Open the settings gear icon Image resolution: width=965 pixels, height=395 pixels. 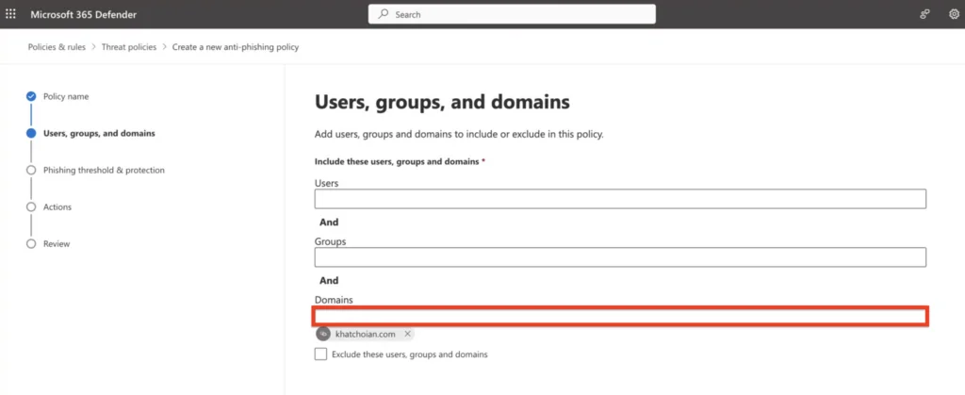[954, 14]
